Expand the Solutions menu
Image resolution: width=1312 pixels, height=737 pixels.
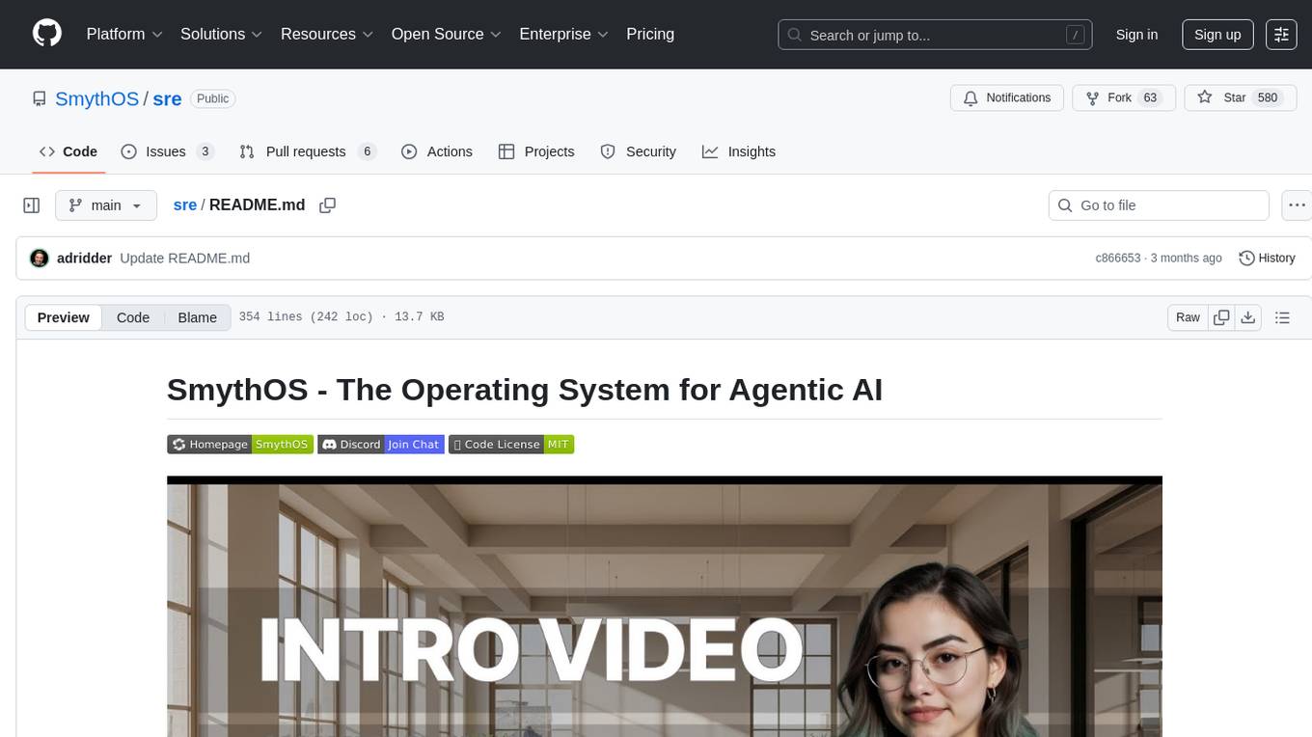[221, 34]
